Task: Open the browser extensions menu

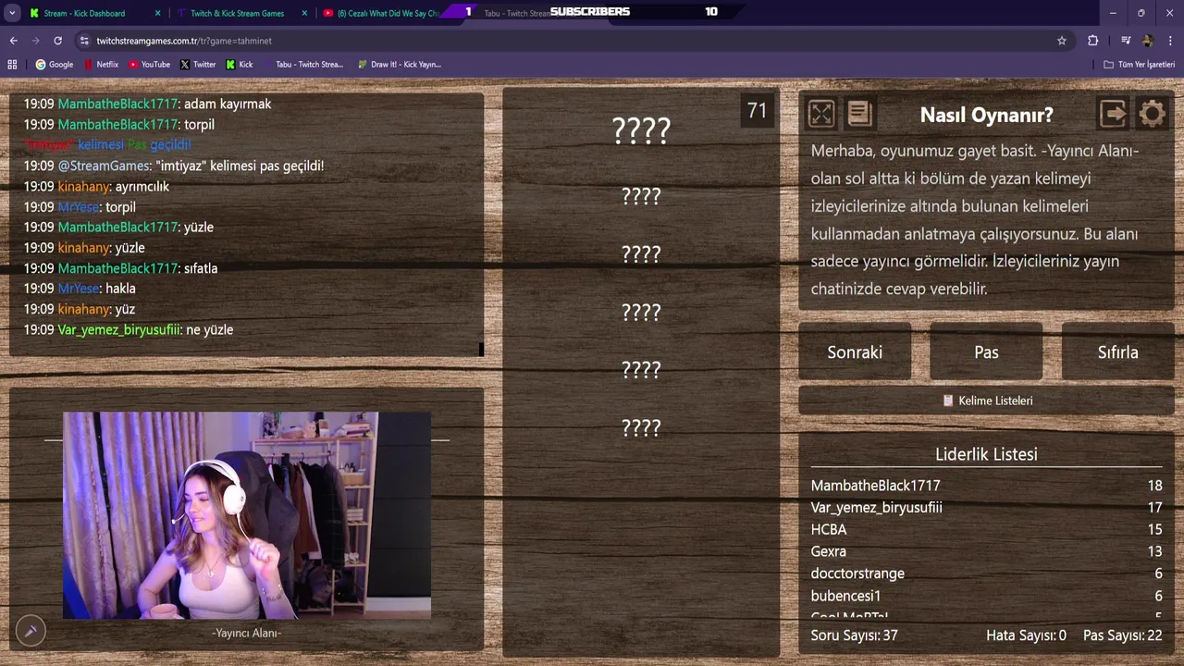Action: 1093,41
